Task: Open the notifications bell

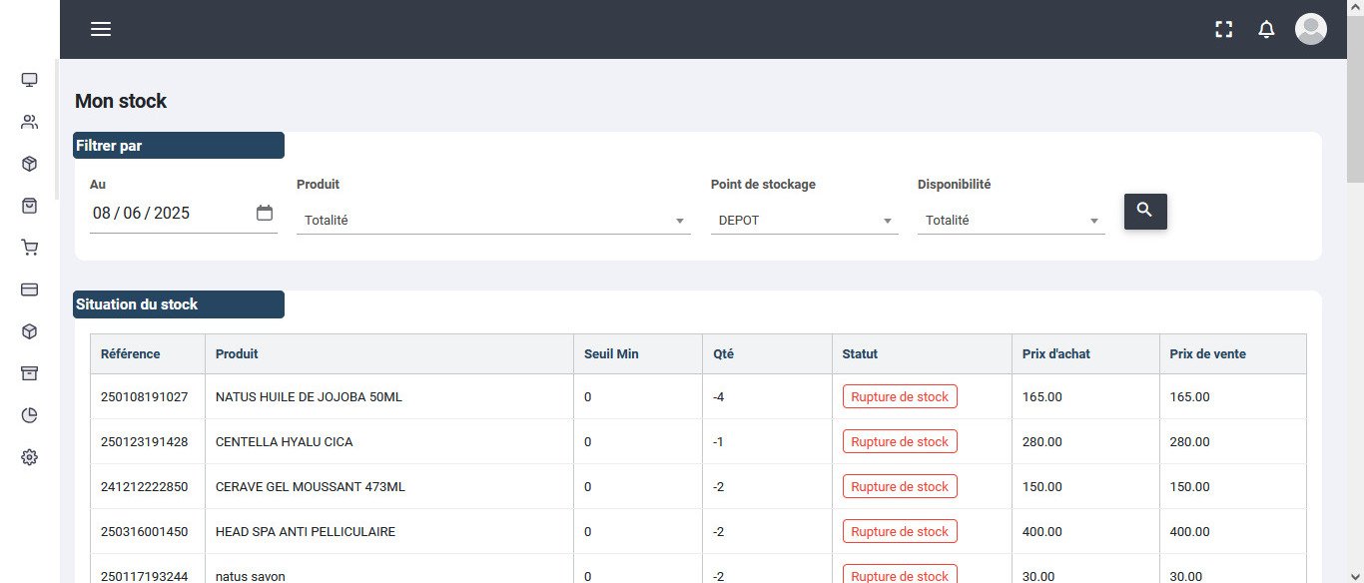Action: tap(1266, 29)
